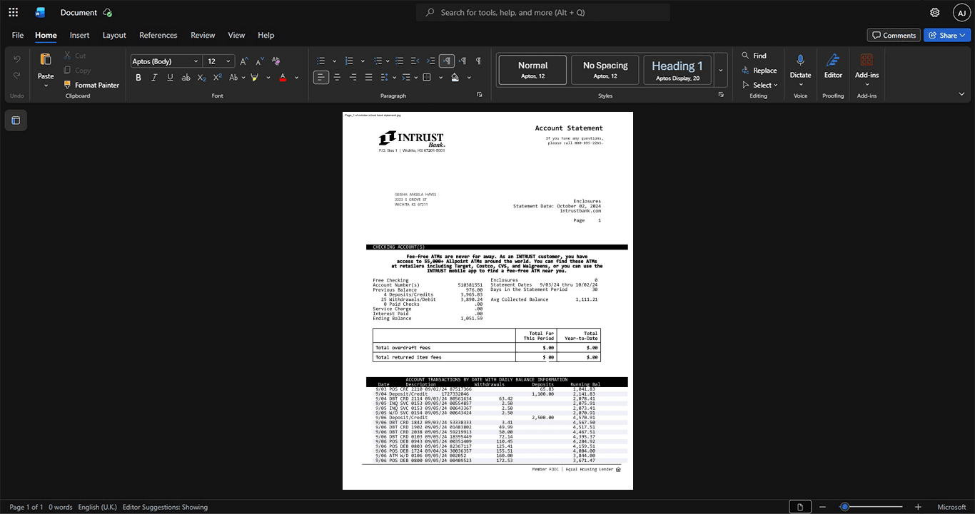Image resolution: width=975 pixels, height=514 pixels.
Task: Toggle right-to-left text direction
Action: point(463,61)
